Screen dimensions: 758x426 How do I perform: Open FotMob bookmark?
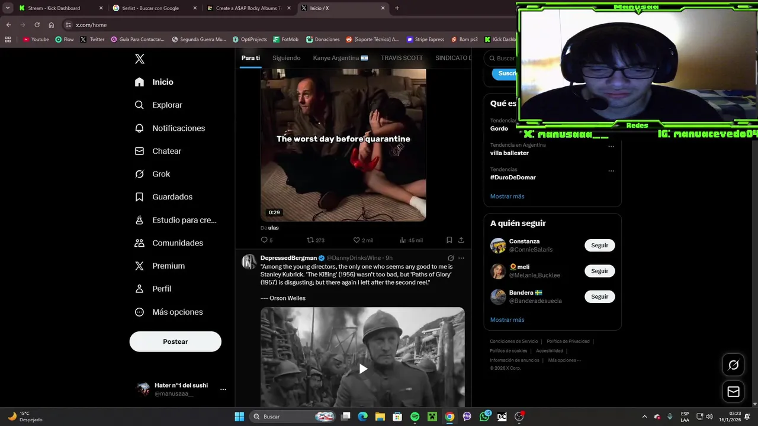click(x=286, y=40)
